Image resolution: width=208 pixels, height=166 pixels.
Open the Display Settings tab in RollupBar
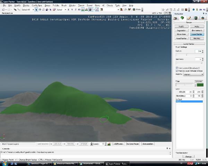click(x=196, y=18)
